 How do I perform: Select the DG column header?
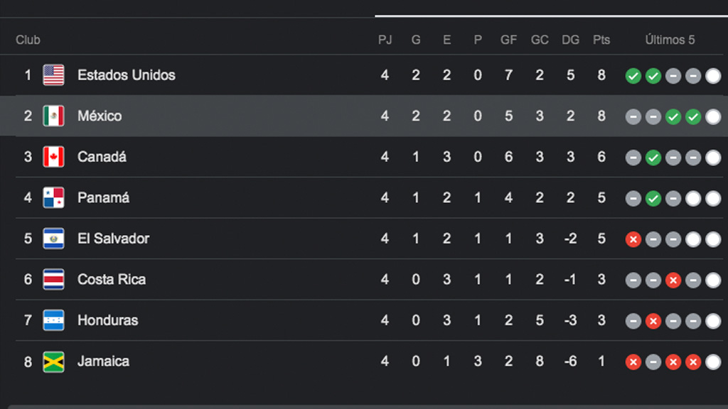[571, 40]
